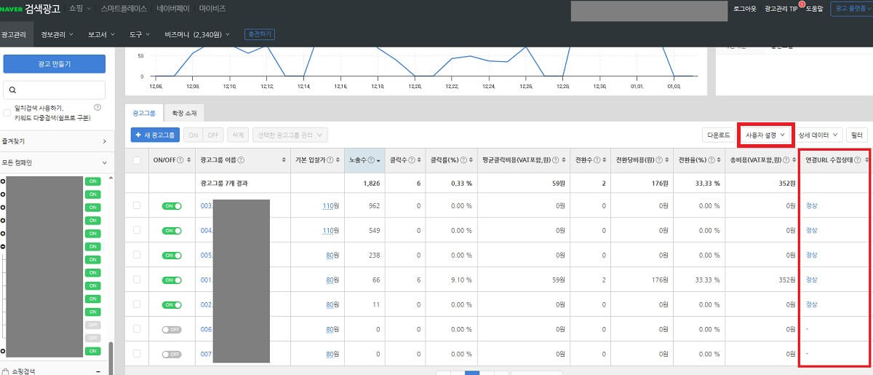Switch to the 확장 소재 tab
This screenshot has height=375, width=873.
click(184, 113)
